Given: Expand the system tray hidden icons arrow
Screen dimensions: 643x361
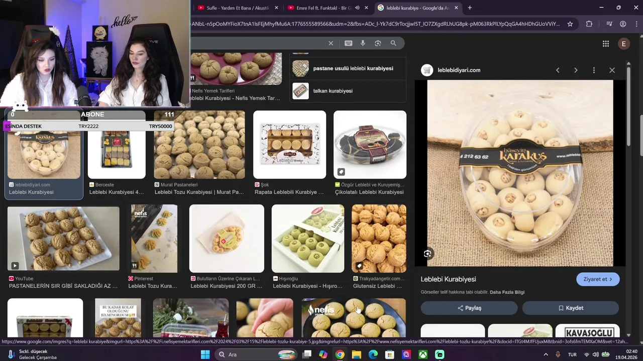Looking at the screenshot, I should click(x=546, y=354).
